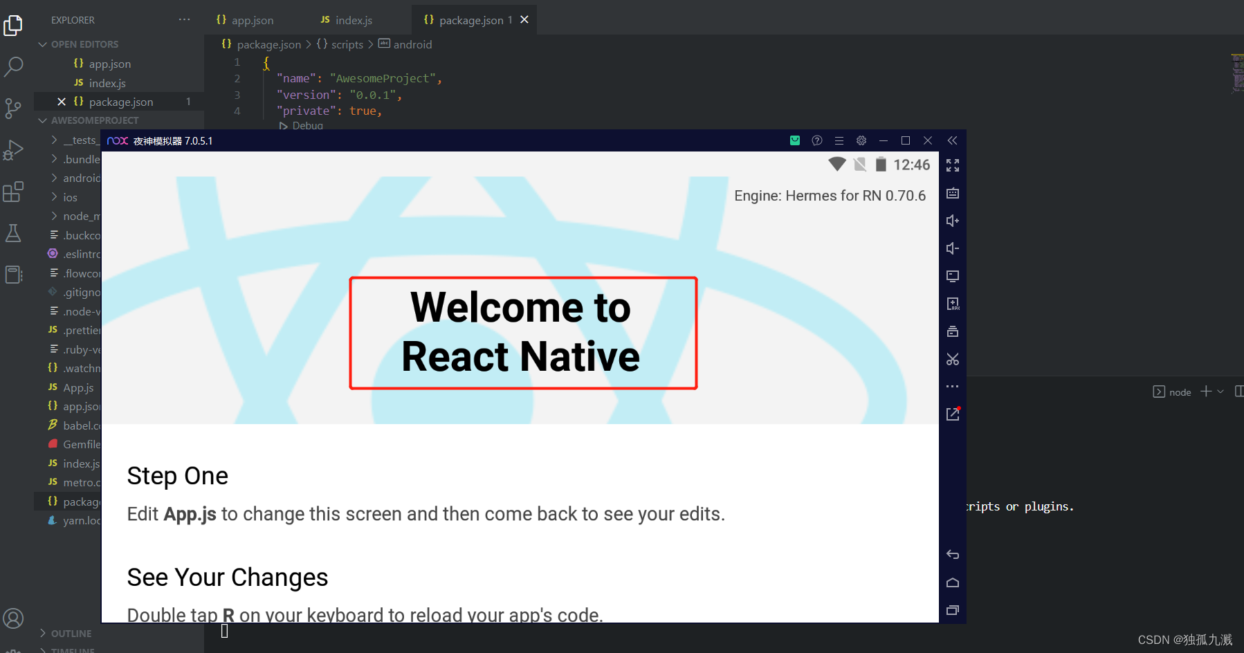The width and height of the screenshot is (1244, 653).
Task: Click package.json breadcrumb segment
Action: pyautogui.click(x=262, y=44)
